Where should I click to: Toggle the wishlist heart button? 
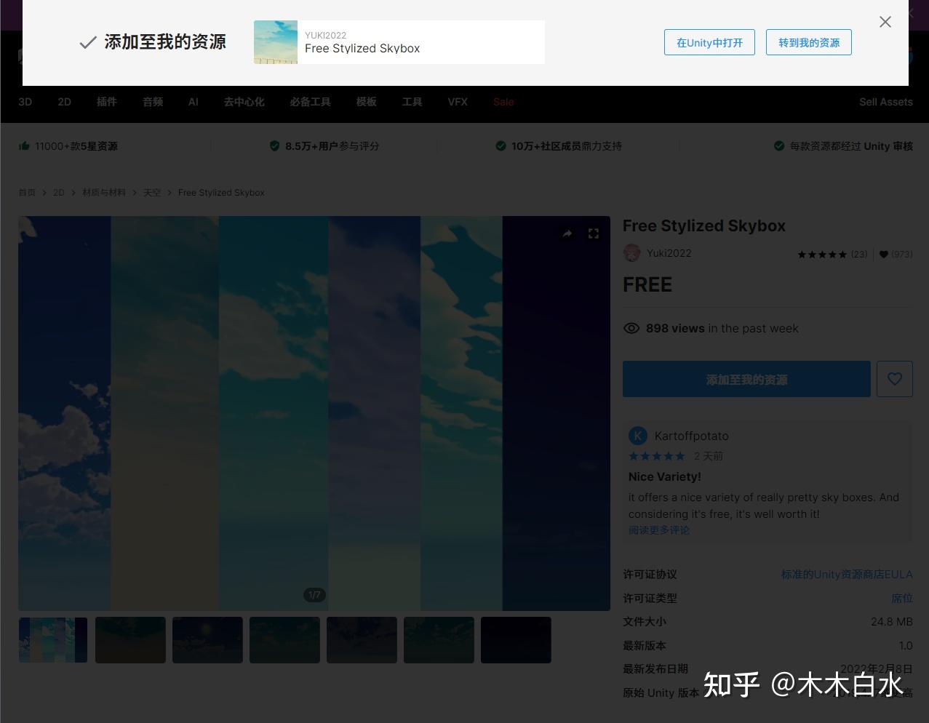(895, 379)
